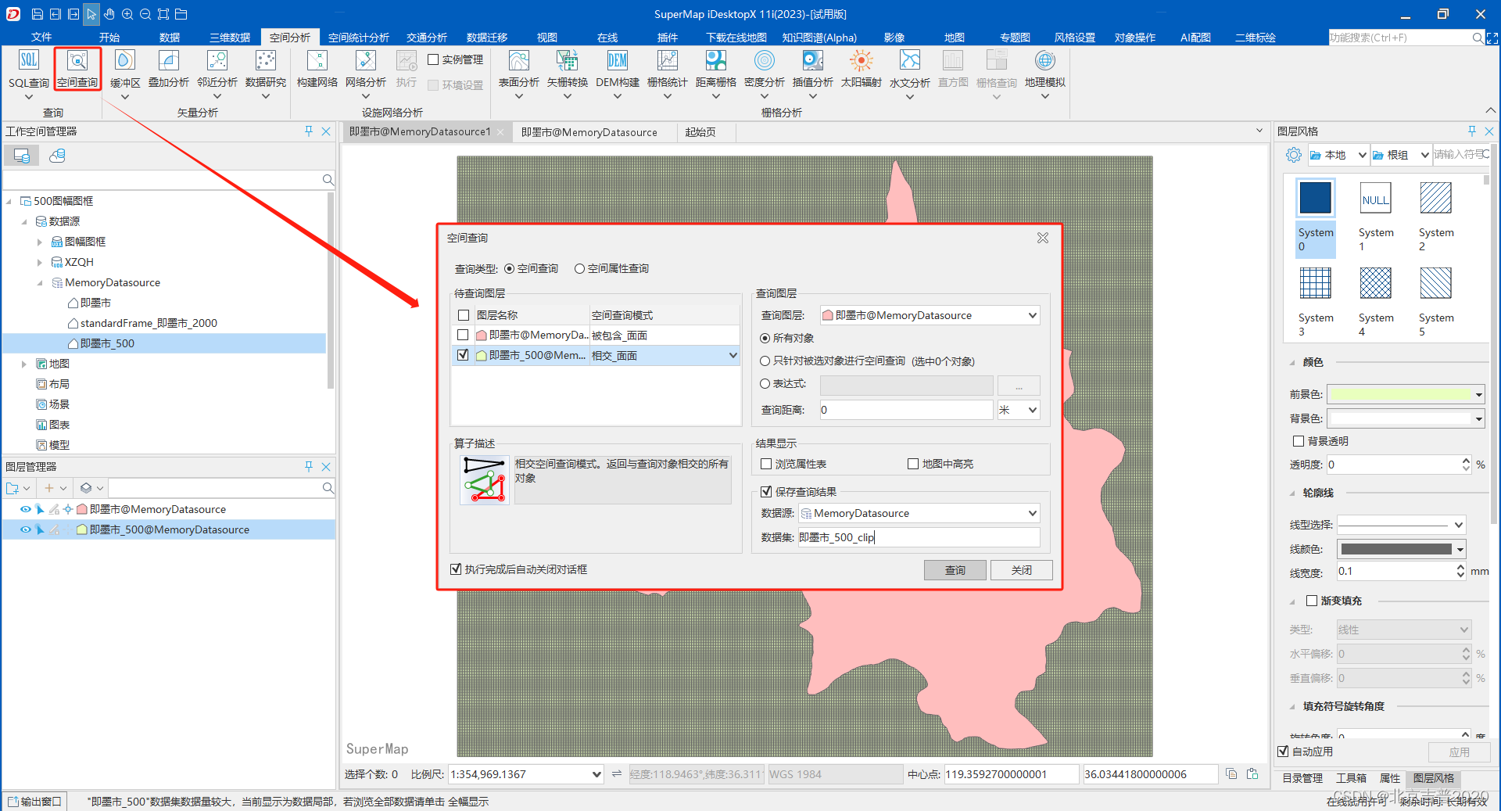Image resolution: width=1501 pixels, height=811 pixels.
Task: Collapse the MemoryDatasource tree node
Action: click(40, 282)
